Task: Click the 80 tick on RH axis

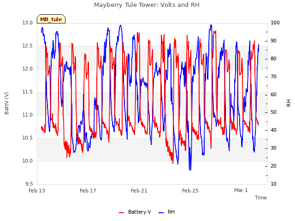Action: pos(273,58)
